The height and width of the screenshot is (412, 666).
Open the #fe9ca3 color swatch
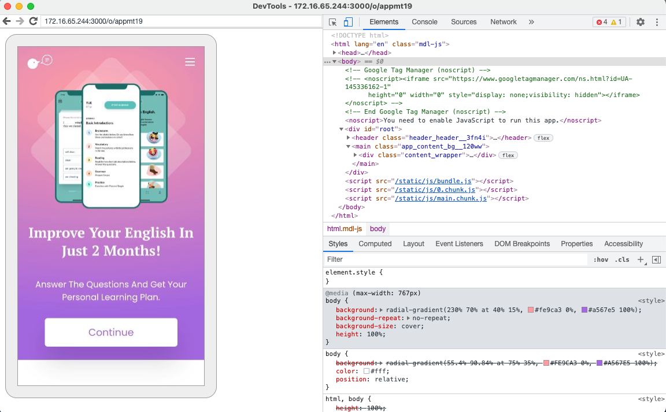click(x=530, y=310)
